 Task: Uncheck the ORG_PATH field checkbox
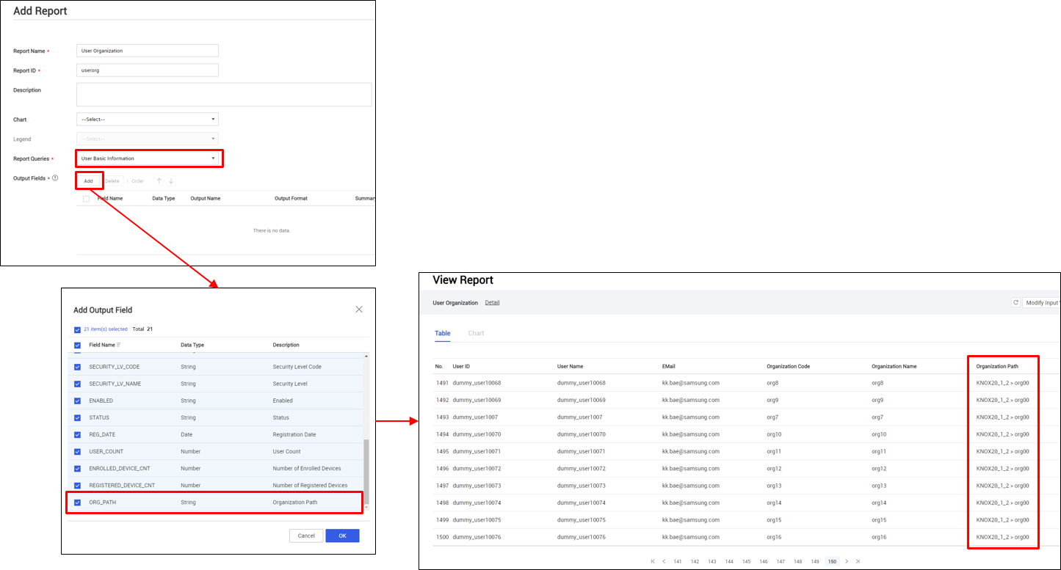(77, 503)
